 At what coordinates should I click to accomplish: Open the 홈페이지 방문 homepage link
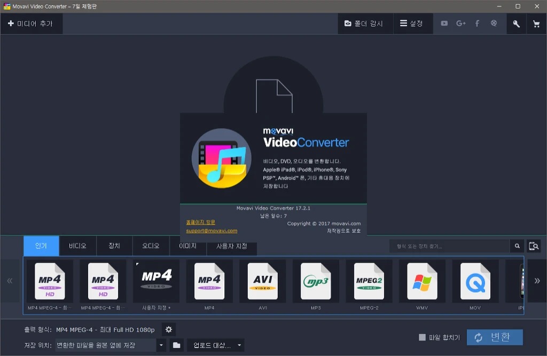[x=201, y=222]
